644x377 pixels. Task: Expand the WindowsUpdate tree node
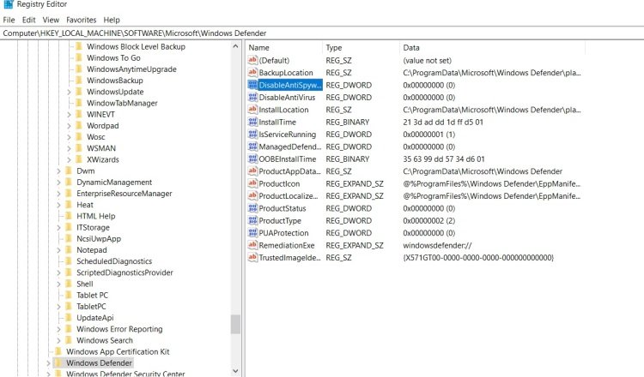(69, 92)
